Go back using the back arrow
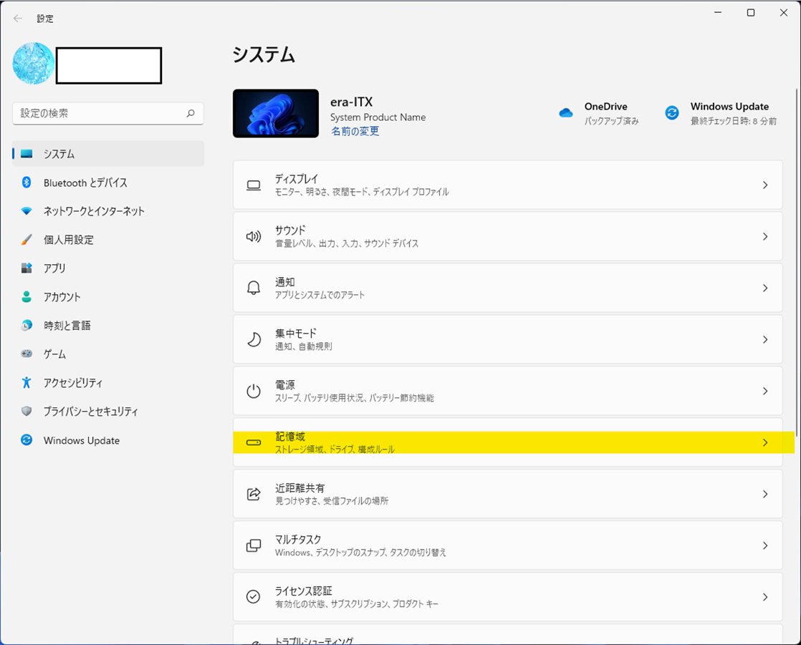 tap(18, 19)
